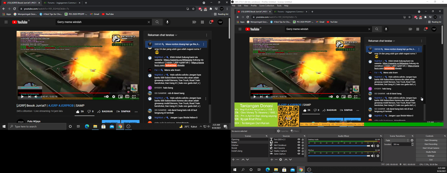Image resolution: width=447 pixels, height=173 pixels.
Task: Dislike the video with thumbs down
Action: 90,111
